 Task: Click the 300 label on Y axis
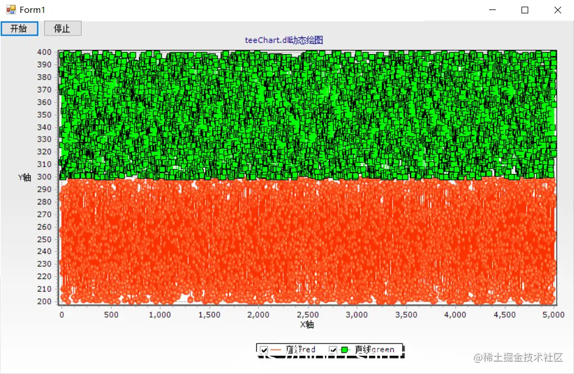[x=44, y=177]
